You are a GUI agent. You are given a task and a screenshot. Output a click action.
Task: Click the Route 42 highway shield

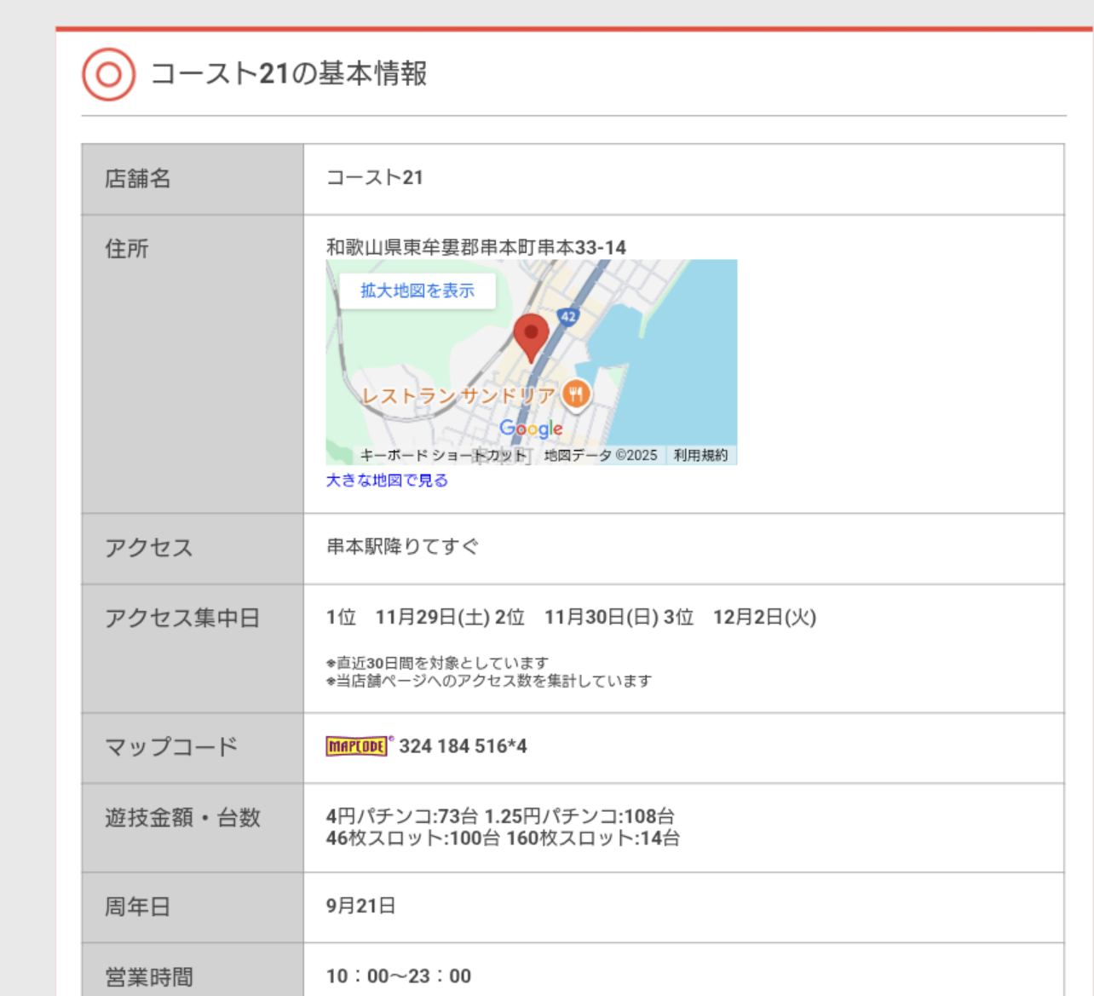[568, 316]
